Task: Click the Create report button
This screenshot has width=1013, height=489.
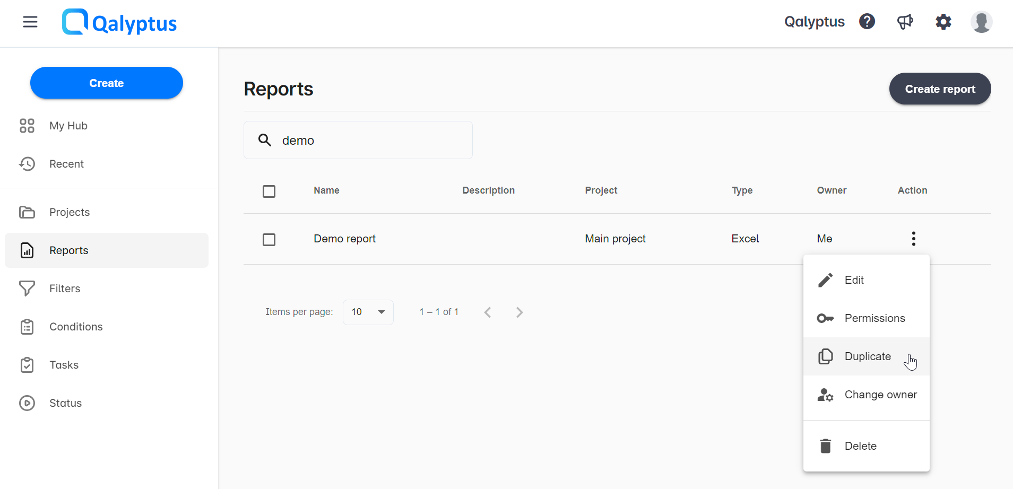Action: [940, 89]
